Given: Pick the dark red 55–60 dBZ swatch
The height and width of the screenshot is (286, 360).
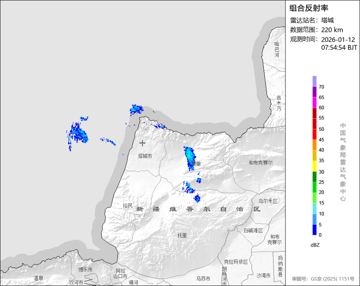Looking at the screenshot, I should [314, 113].
